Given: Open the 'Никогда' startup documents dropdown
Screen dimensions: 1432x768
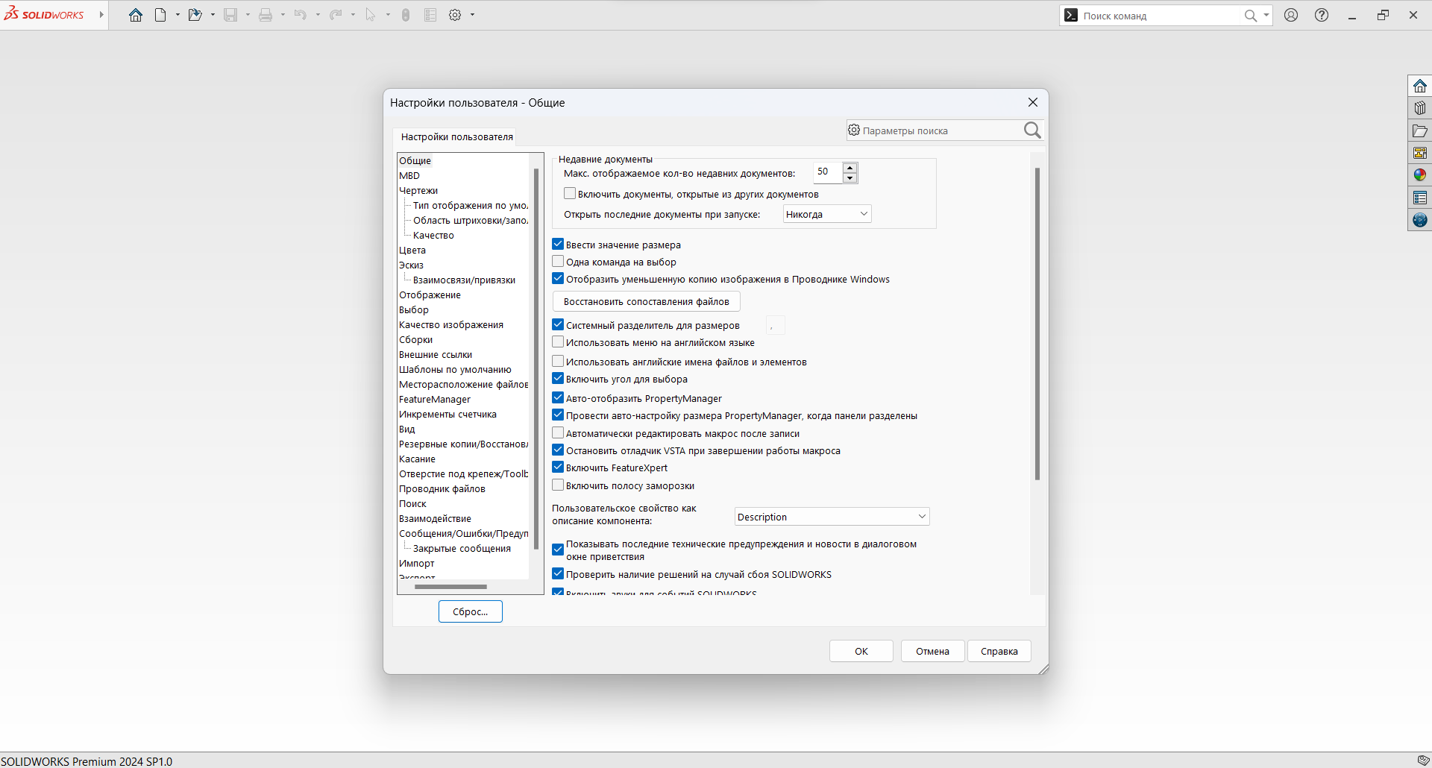Looking at the screenshot, I should click(827, 214).
